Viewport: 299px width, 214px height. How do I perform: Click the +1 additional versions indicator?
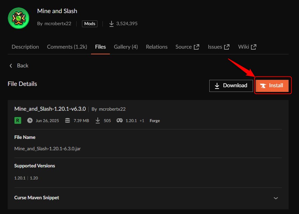point(142,121)
